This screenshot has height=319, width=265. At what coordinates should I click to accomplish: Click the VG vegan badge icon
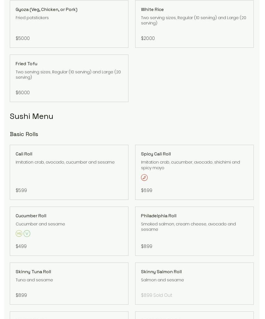(x=19, y=233)
